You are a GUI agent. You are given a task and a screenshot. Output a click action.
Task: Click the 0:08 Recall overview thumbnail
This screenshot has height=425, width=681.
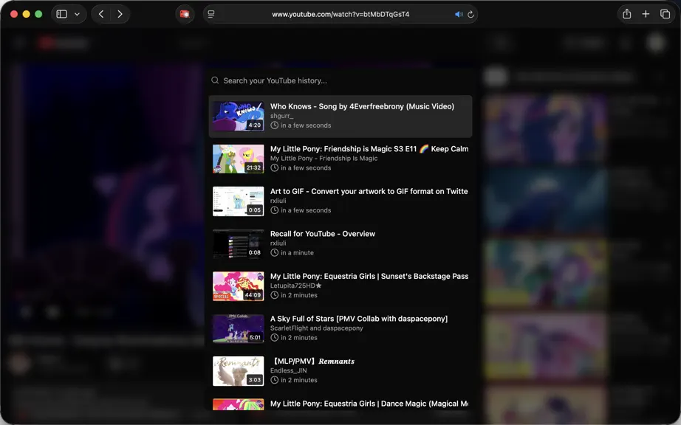click(238, 243)
